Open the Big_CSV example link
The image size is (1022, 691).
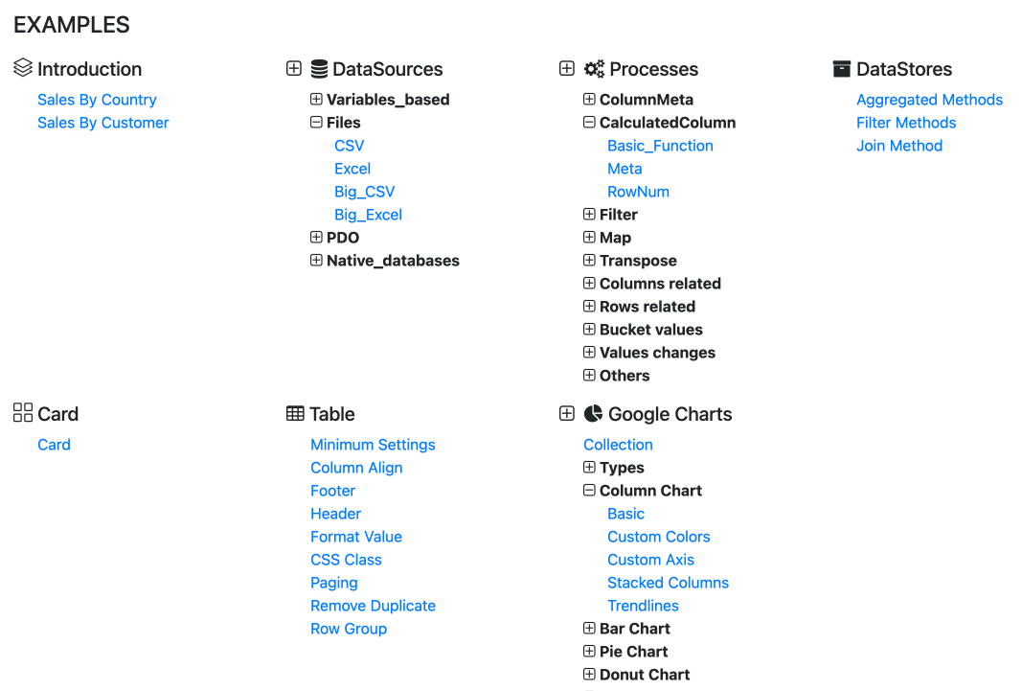(364, 192)
